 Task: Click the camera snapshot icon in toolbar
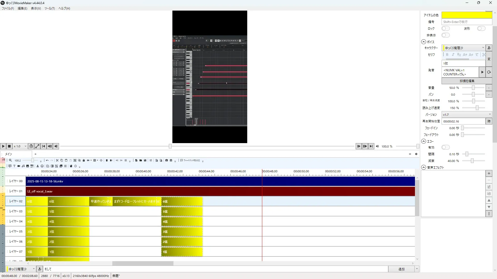166,160
